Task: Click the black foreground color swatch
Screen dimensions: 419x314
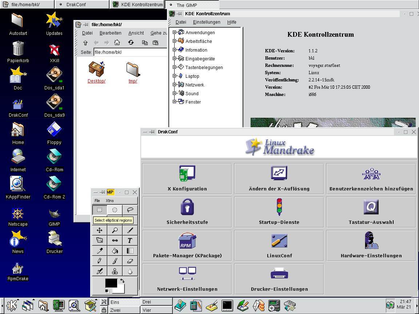Action: (x=111, y=283)
